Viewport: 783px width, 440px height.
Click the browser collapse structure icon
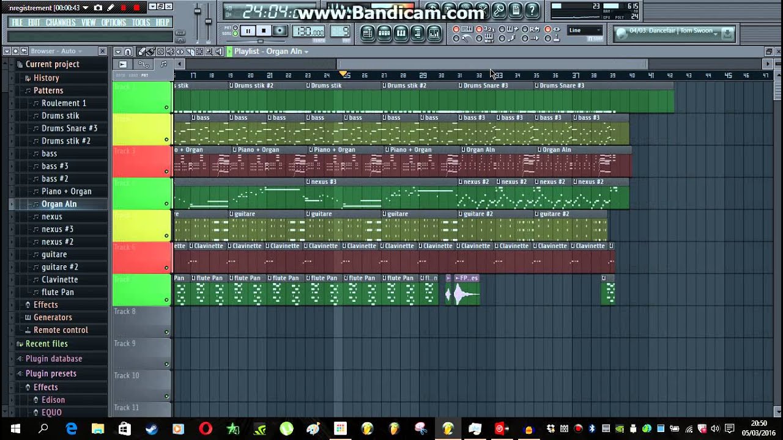point(7,51)
